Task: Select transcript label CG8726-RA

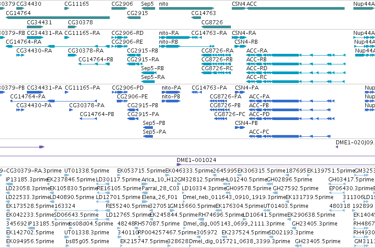Action: pyautogui.click(x=217, y=50)
